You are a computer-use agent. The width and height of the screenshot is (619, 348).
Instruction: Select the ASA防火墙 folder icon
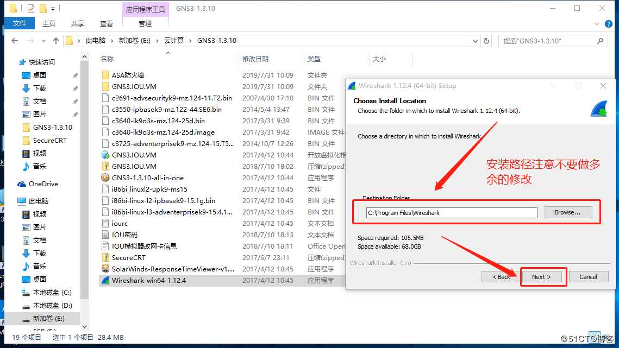coord(105,75)
